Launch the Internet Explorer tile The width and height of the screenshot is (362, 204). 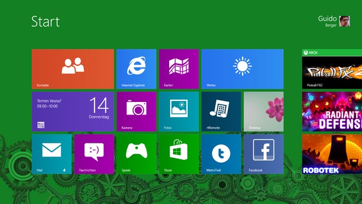pos(136,69)
